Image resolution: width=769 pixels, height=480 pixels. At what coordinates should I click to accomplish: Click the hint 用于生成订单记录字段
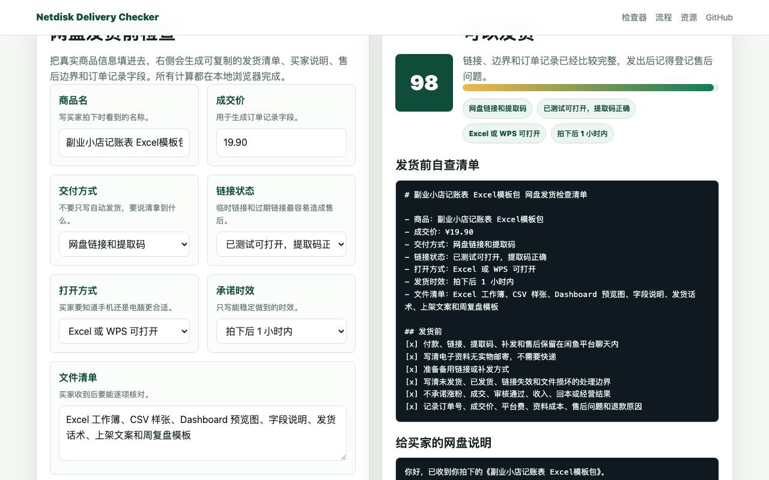pos(258,117)
